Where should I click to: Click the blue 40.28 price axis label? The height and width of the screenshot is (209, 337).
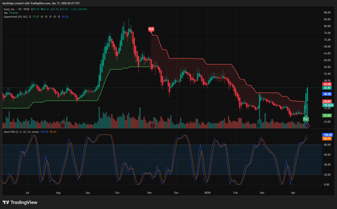pyautogui.click(x=327, y=94)
